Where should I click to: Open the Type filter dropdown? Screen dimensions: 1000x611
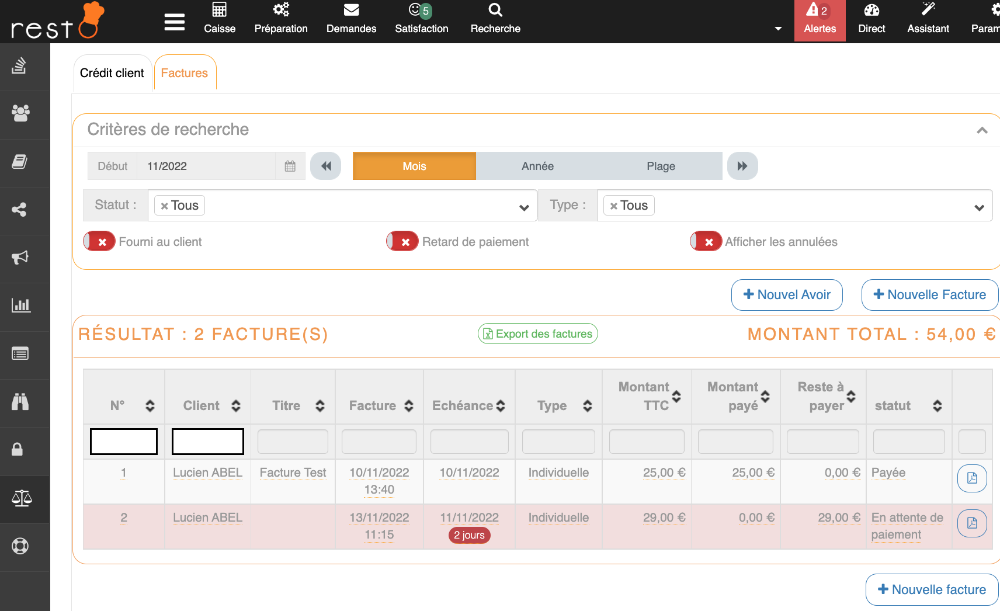(979, 207)
